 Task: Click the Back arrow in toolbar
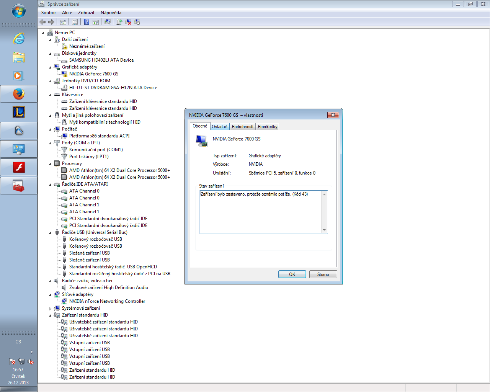coord(42,22)
